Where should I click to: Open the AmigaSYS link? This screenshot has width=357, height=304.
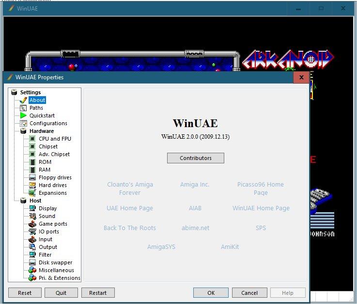[x=161, y=247]
